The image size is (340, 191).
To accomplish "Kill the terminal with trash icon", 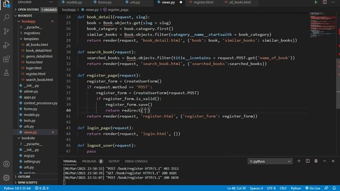I will [316, 161].
